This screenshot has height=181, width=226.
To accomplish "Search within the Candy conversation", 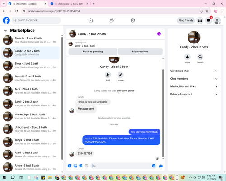I will coord(200,57).
